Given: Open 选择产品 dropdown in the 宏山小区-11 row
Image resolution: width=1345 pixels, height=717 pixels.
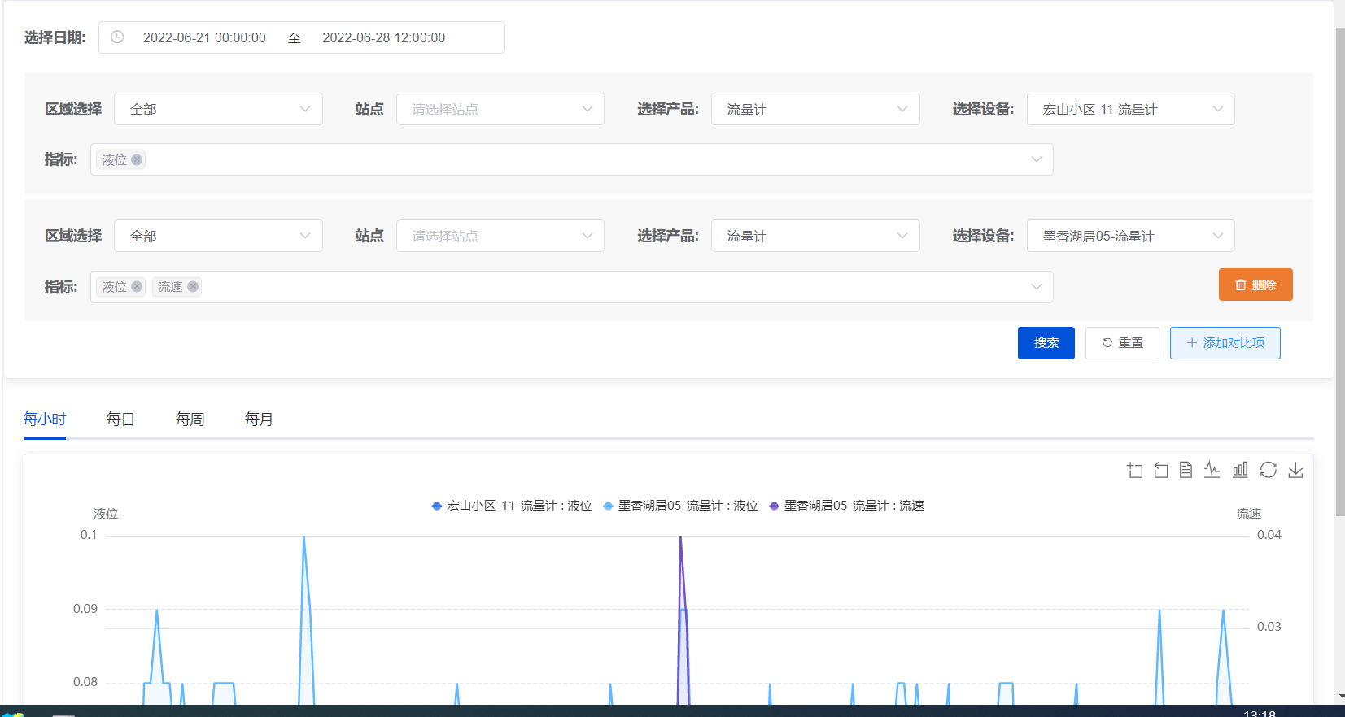Looking at the screenshot, I should [x=815, y=109].
